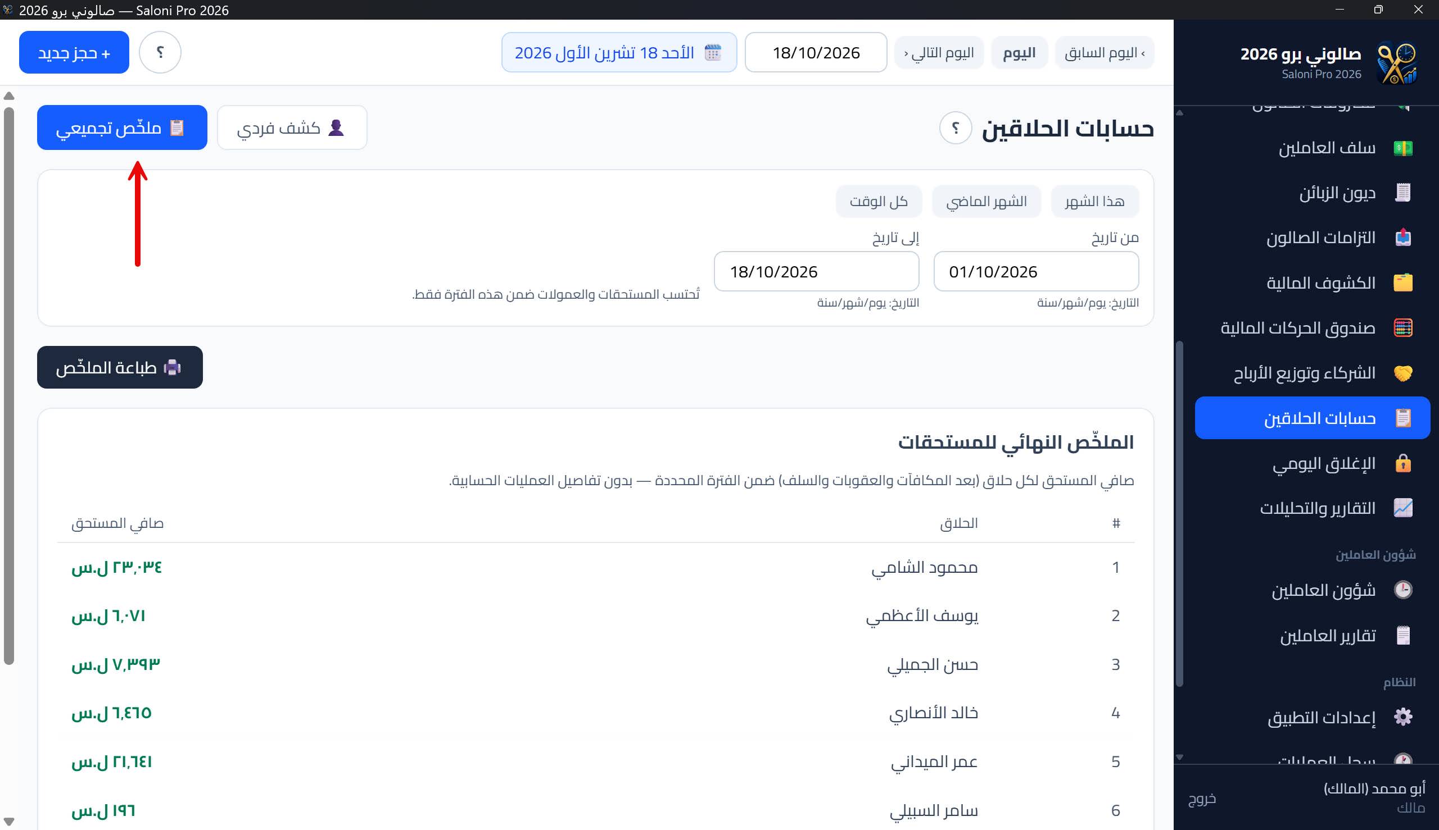The height and width of the screenshot is (830, 1439).
Task: Go to اليوم التالي
Action: tap(939, 53)
